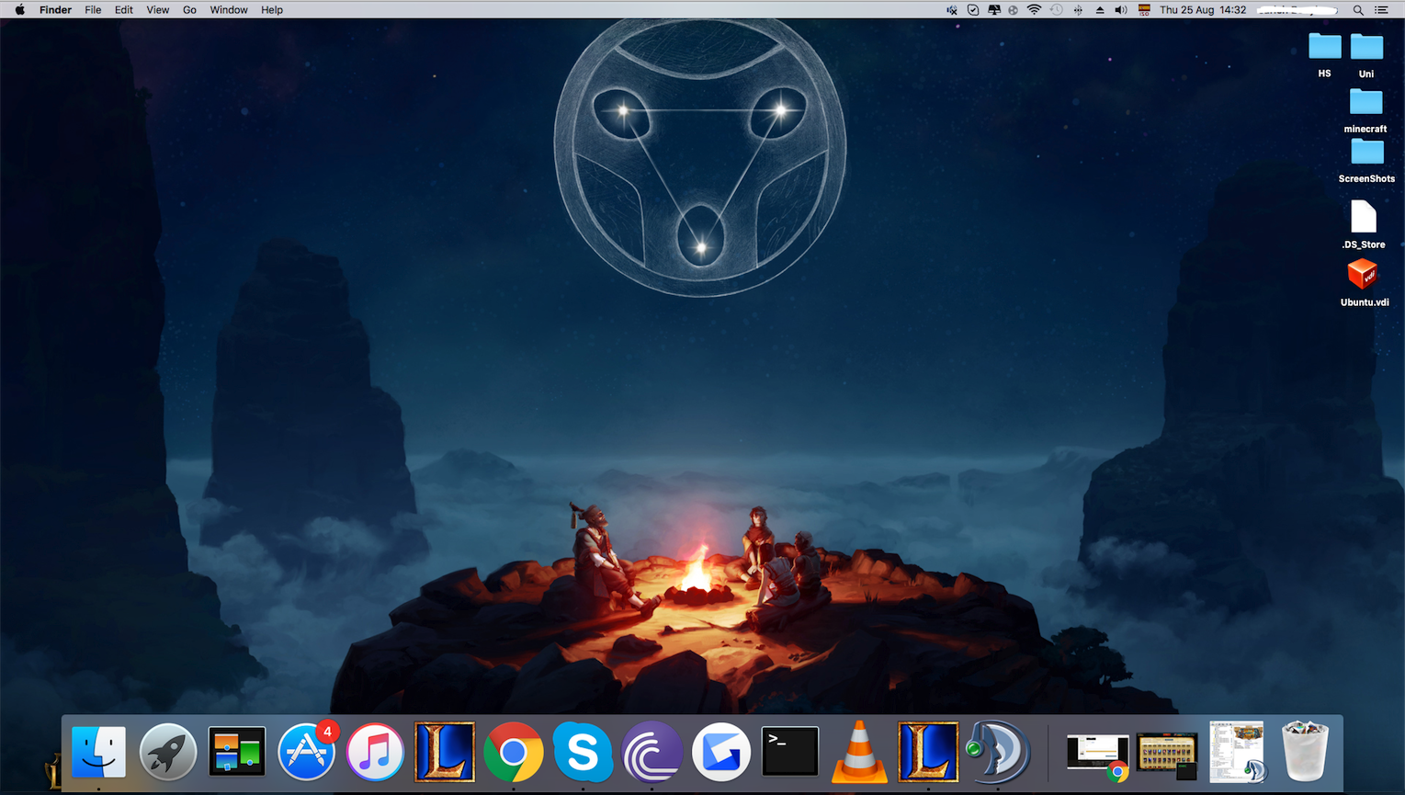Open the App Store with 4 updates
The image size is (1405, 795).
point(307,752)
